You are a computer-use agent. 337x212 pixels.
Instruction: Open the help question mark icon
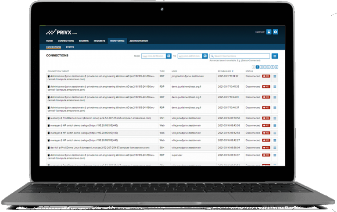click(x=275, y=32)
